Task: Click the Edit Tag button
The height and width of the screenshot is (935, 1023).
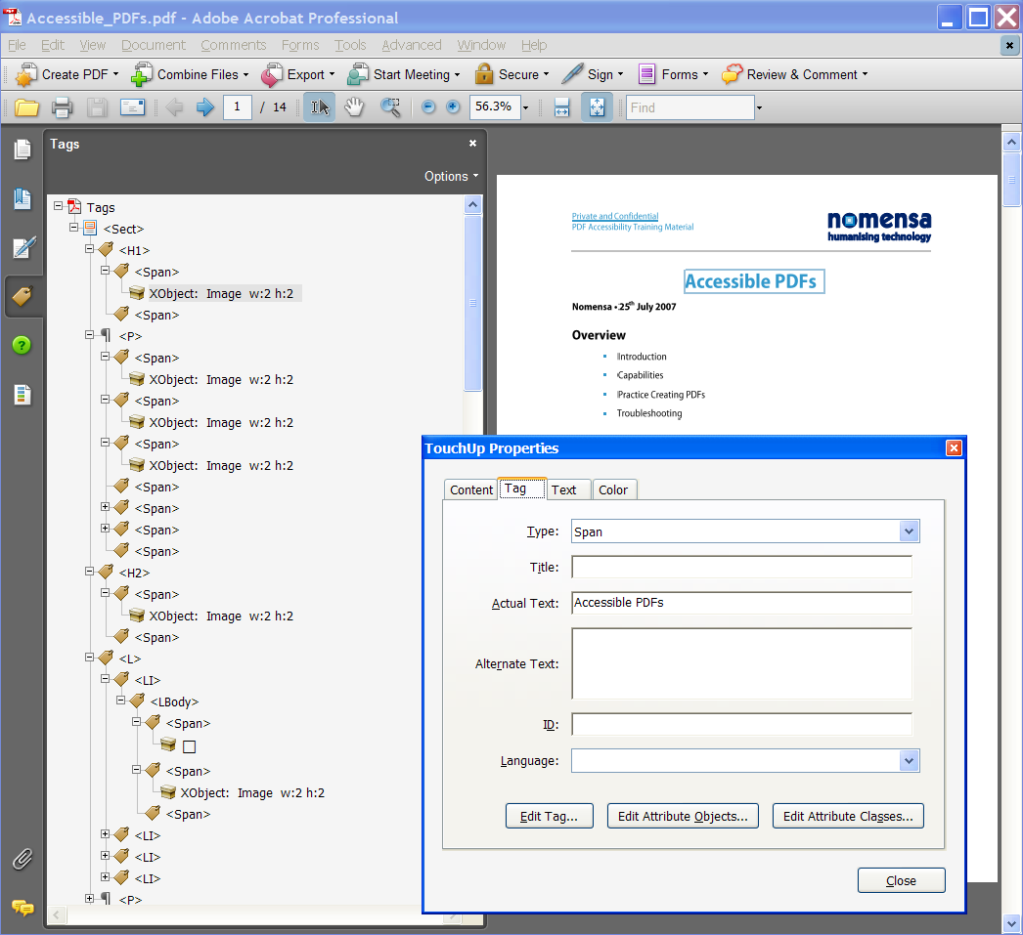Action: coord(550,816)
